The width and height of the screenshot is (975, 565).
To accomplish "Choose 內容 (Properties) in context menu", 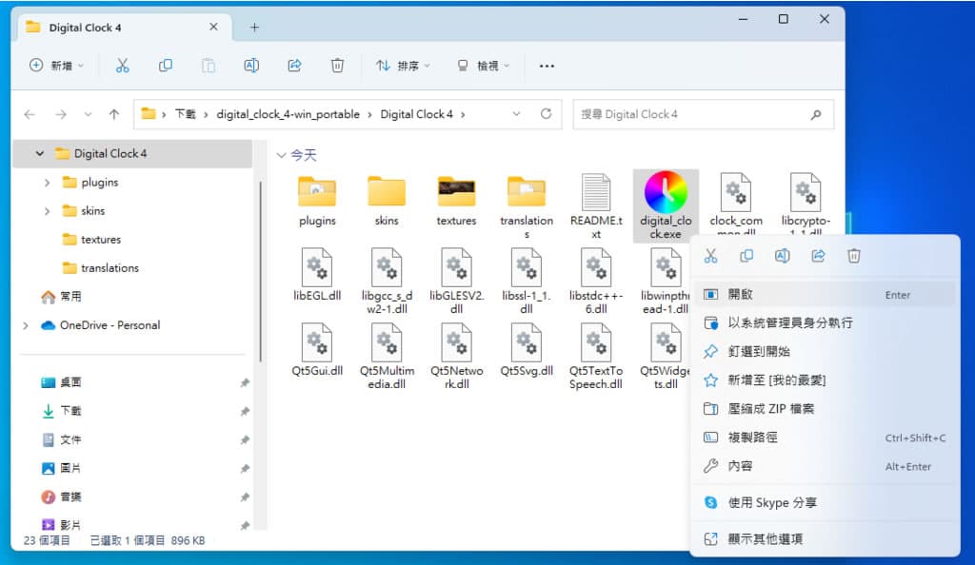I will 826,466.
